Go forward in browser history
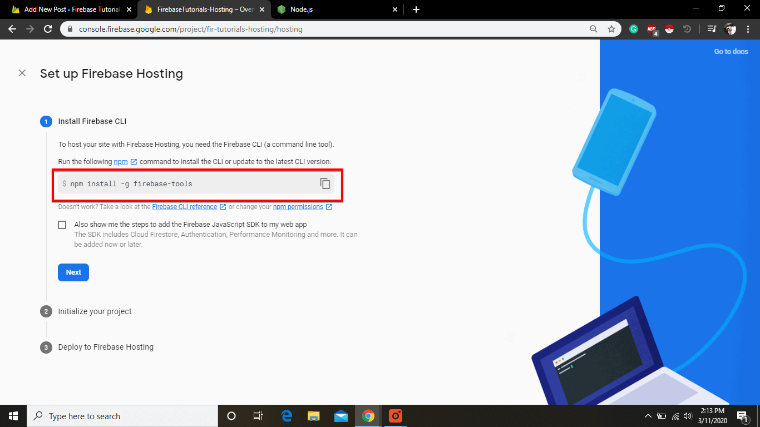Viewport: 760px width, 427px height. [30, 29]
